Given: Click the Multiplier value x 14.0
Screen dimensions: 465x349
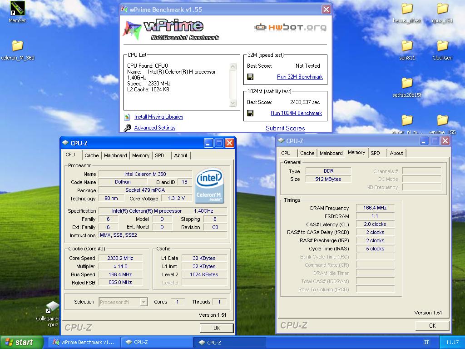Looking at the screenshot, I should coord(120,266).
